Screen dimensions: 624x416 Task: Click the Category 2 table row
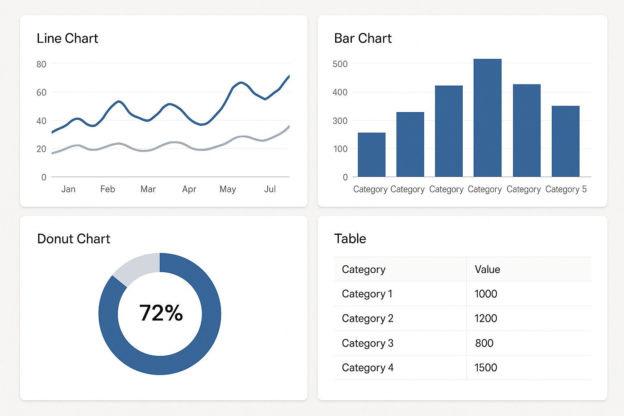click(367, 318)
